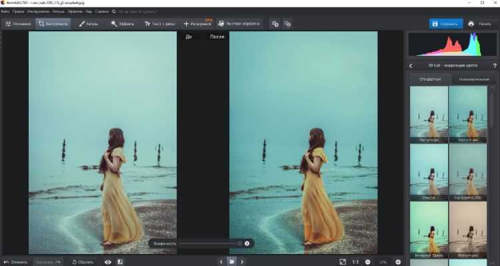This screenshot has height=266, width=500.
Task: Click Сбросить reset button
Action: (83, 262)
